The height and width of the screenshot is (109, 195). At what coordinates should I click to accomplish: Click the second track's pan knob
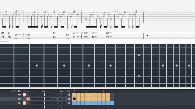(x=60, y=99)
